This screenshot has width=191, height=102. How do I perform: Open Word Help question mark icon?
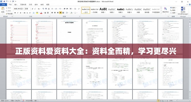click(x=189, y=5)
